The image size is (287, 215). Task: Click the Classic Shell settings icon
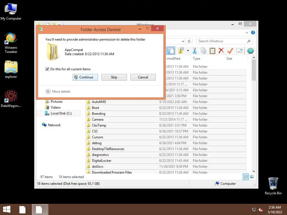tap(250, 51)
